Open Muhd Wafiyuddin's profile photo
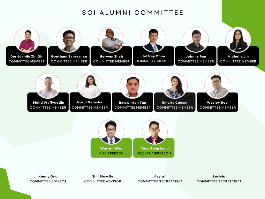The image size is (265, 199). [x=48, y=86]
